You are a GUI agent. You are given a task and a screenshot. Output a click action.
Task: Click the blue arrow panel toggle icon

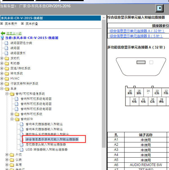pos(160,8)
